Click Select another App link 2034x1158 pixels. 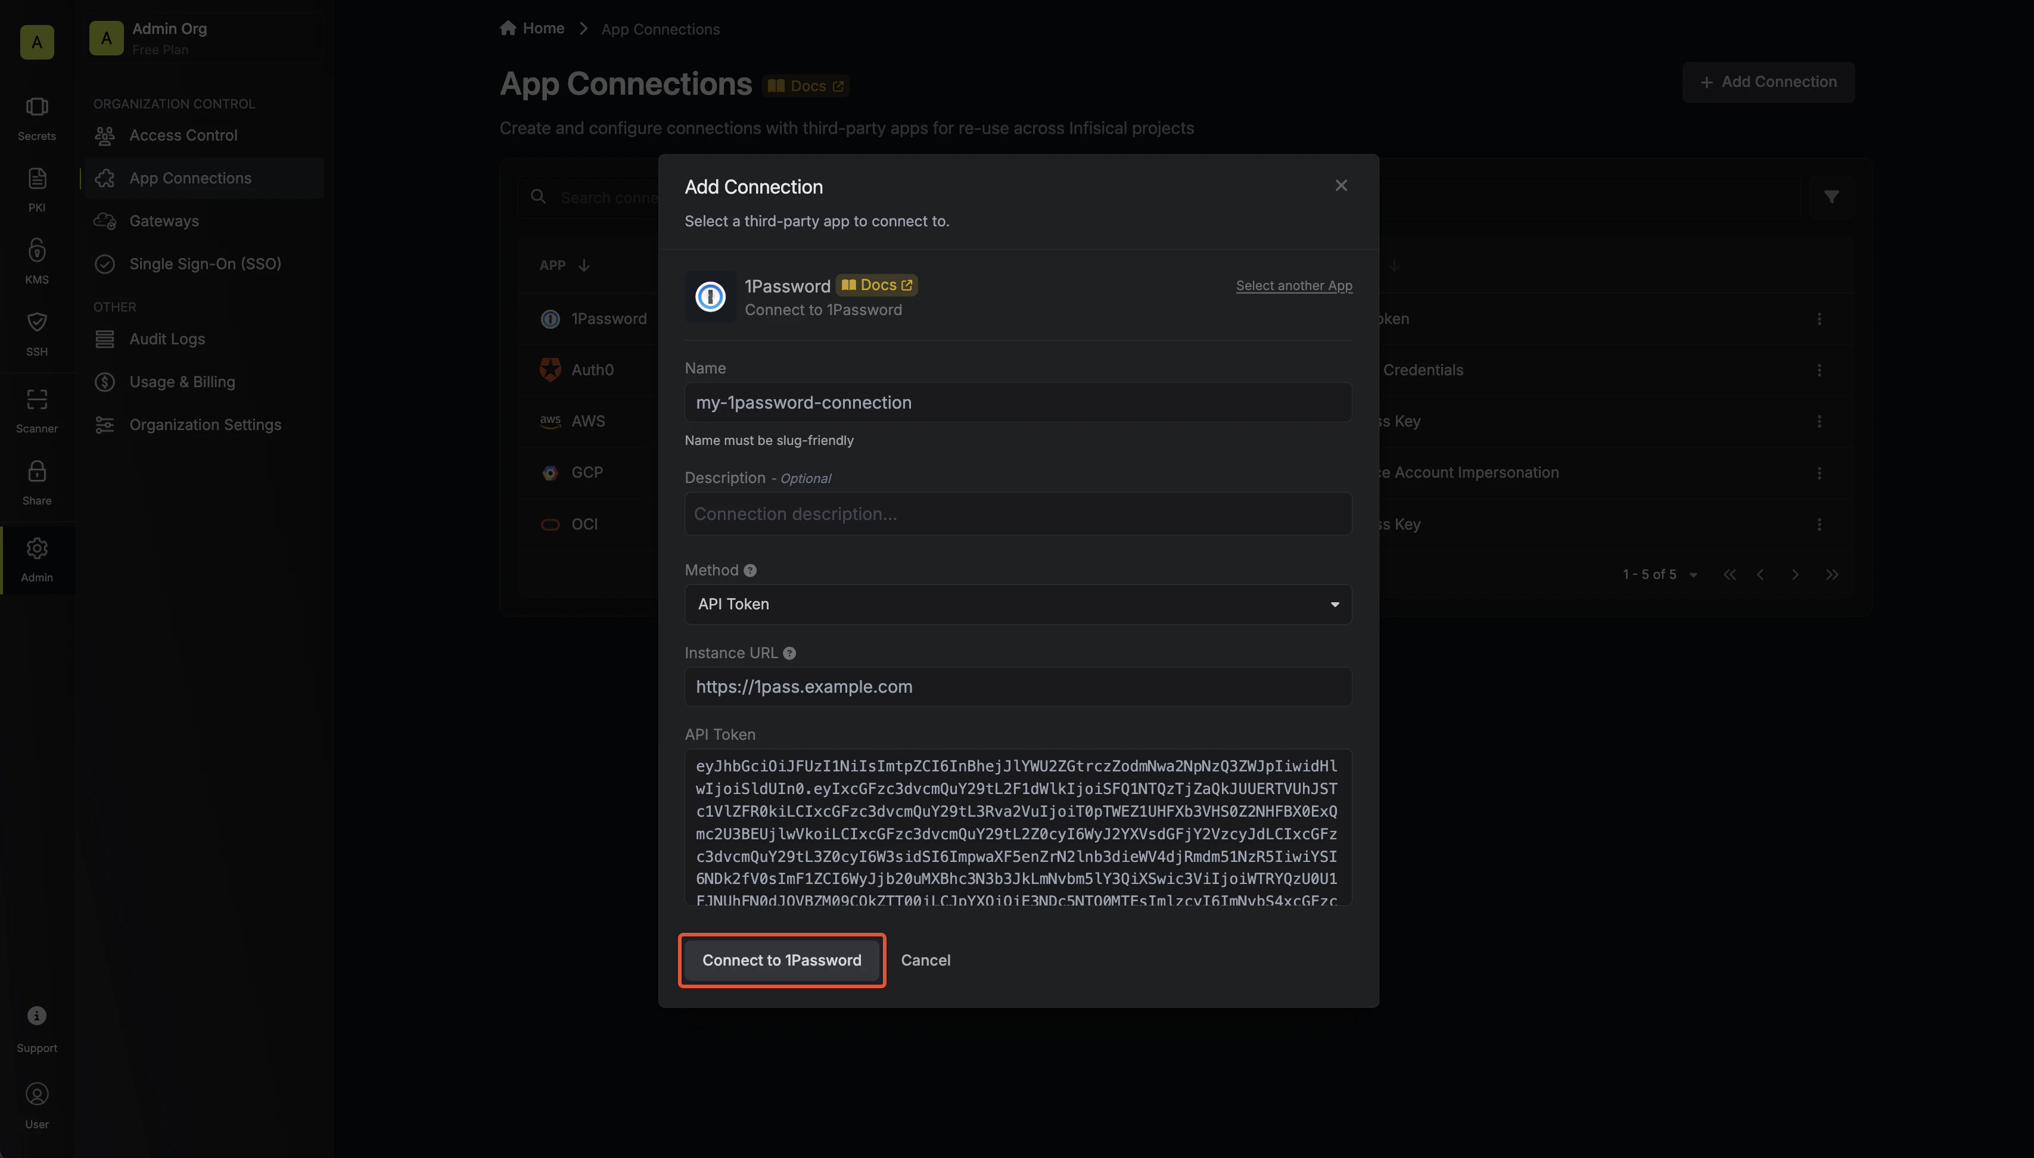coord(1293,285)
